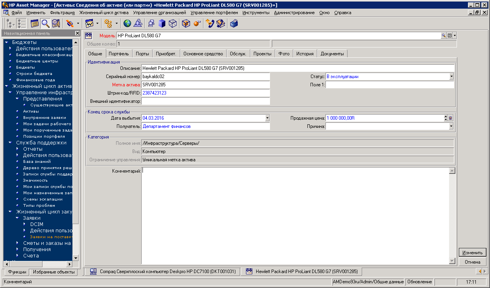
Task: Click the note with pencil icon
Action: point(220,24)
